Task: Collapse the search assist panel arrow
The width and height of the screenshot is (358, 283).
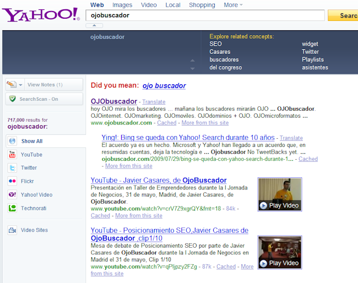Action: point(94,25)
